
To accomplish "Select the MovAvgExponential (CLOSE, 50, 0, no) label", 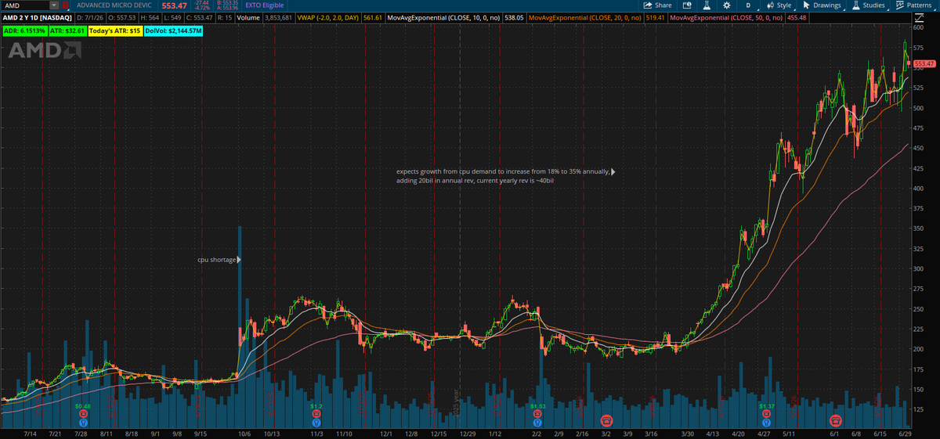I will [725, 16].
